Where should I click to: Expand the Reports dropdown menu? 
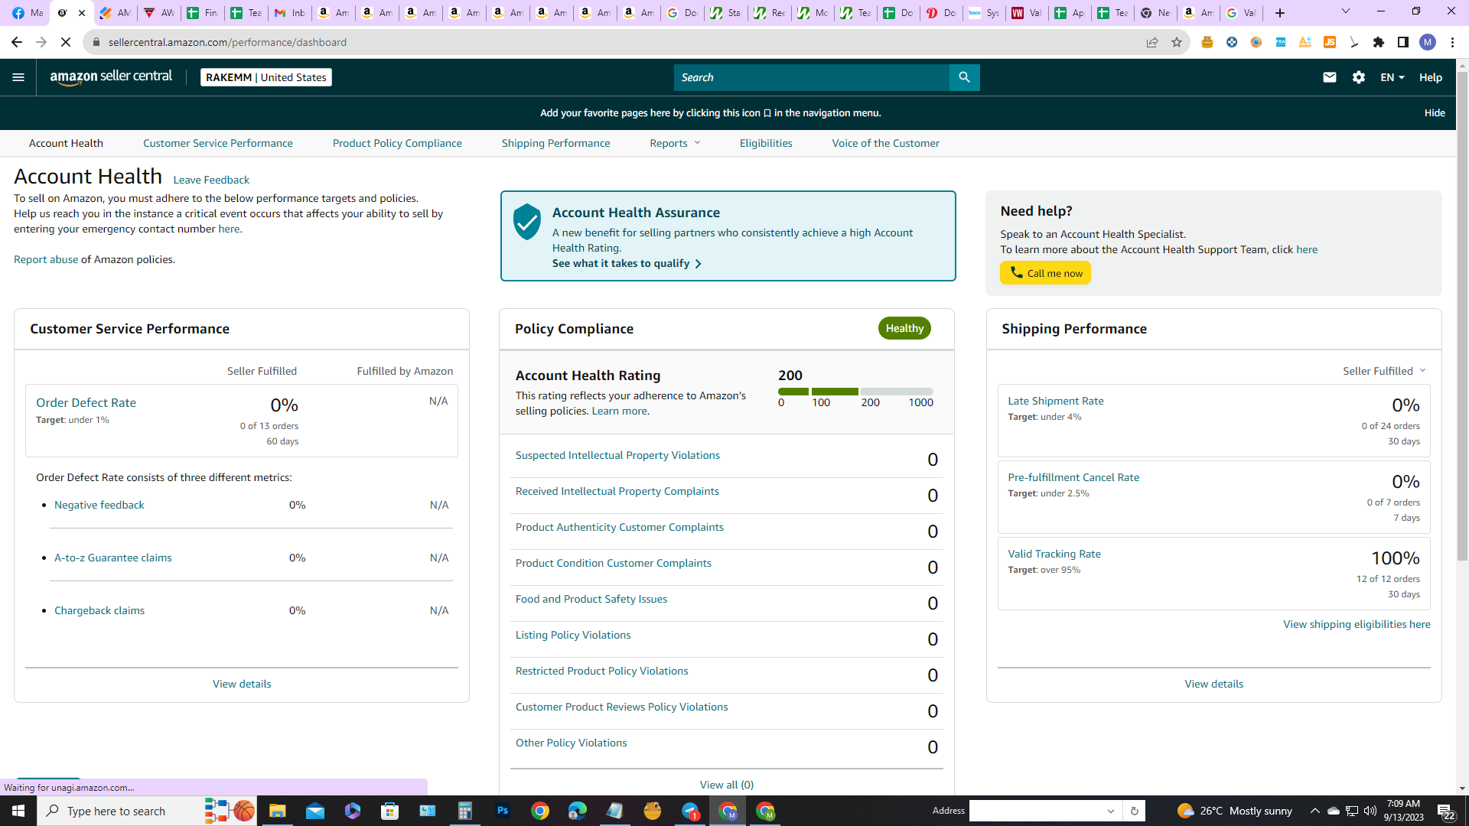[675, 143]
